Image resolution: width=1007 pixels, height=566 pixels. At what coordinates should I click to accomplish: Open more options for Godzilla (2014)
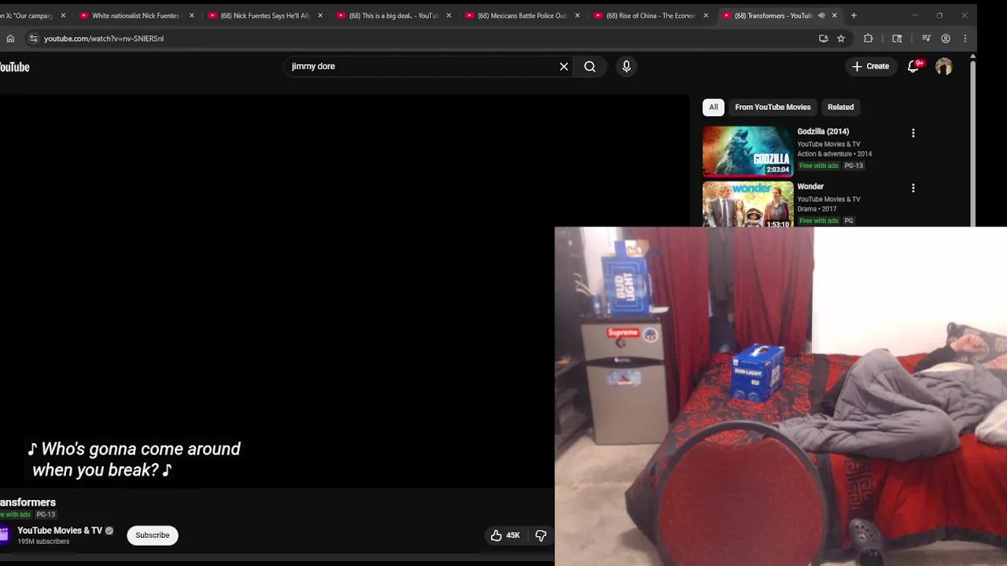[x=913, y=134]
